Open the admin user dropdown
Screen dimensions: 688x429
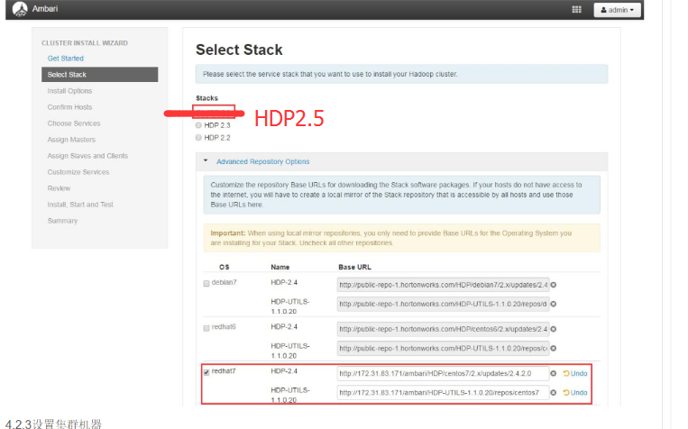618,10
